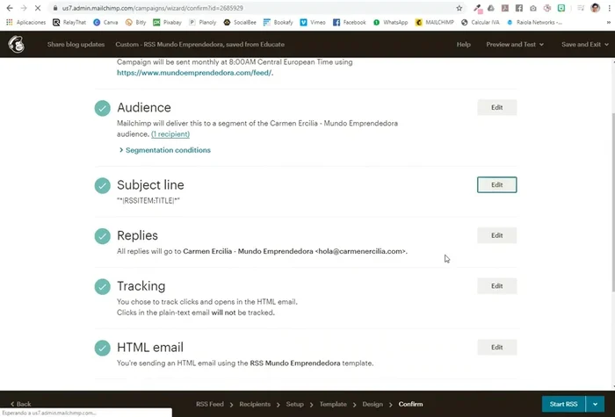Go back with the browser back arrow
This screenshot has height=417, width=615.
point(10,8)
